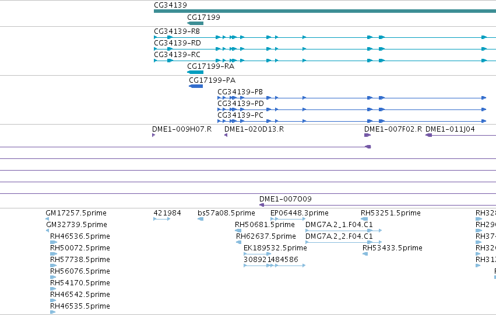This screenshot has height=315, width=496.
Task: Select the CG17199 gene label
Action: pos(203,17)
